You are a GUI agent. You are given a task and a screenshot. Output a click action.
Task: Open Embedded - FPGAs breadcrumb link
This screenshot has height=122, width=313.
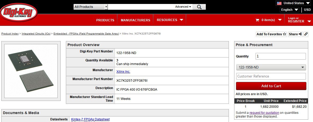tap(86, 34)
